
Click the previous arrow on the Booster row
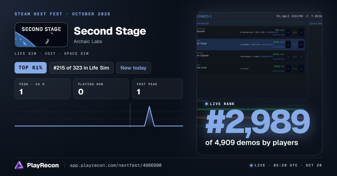288,32
